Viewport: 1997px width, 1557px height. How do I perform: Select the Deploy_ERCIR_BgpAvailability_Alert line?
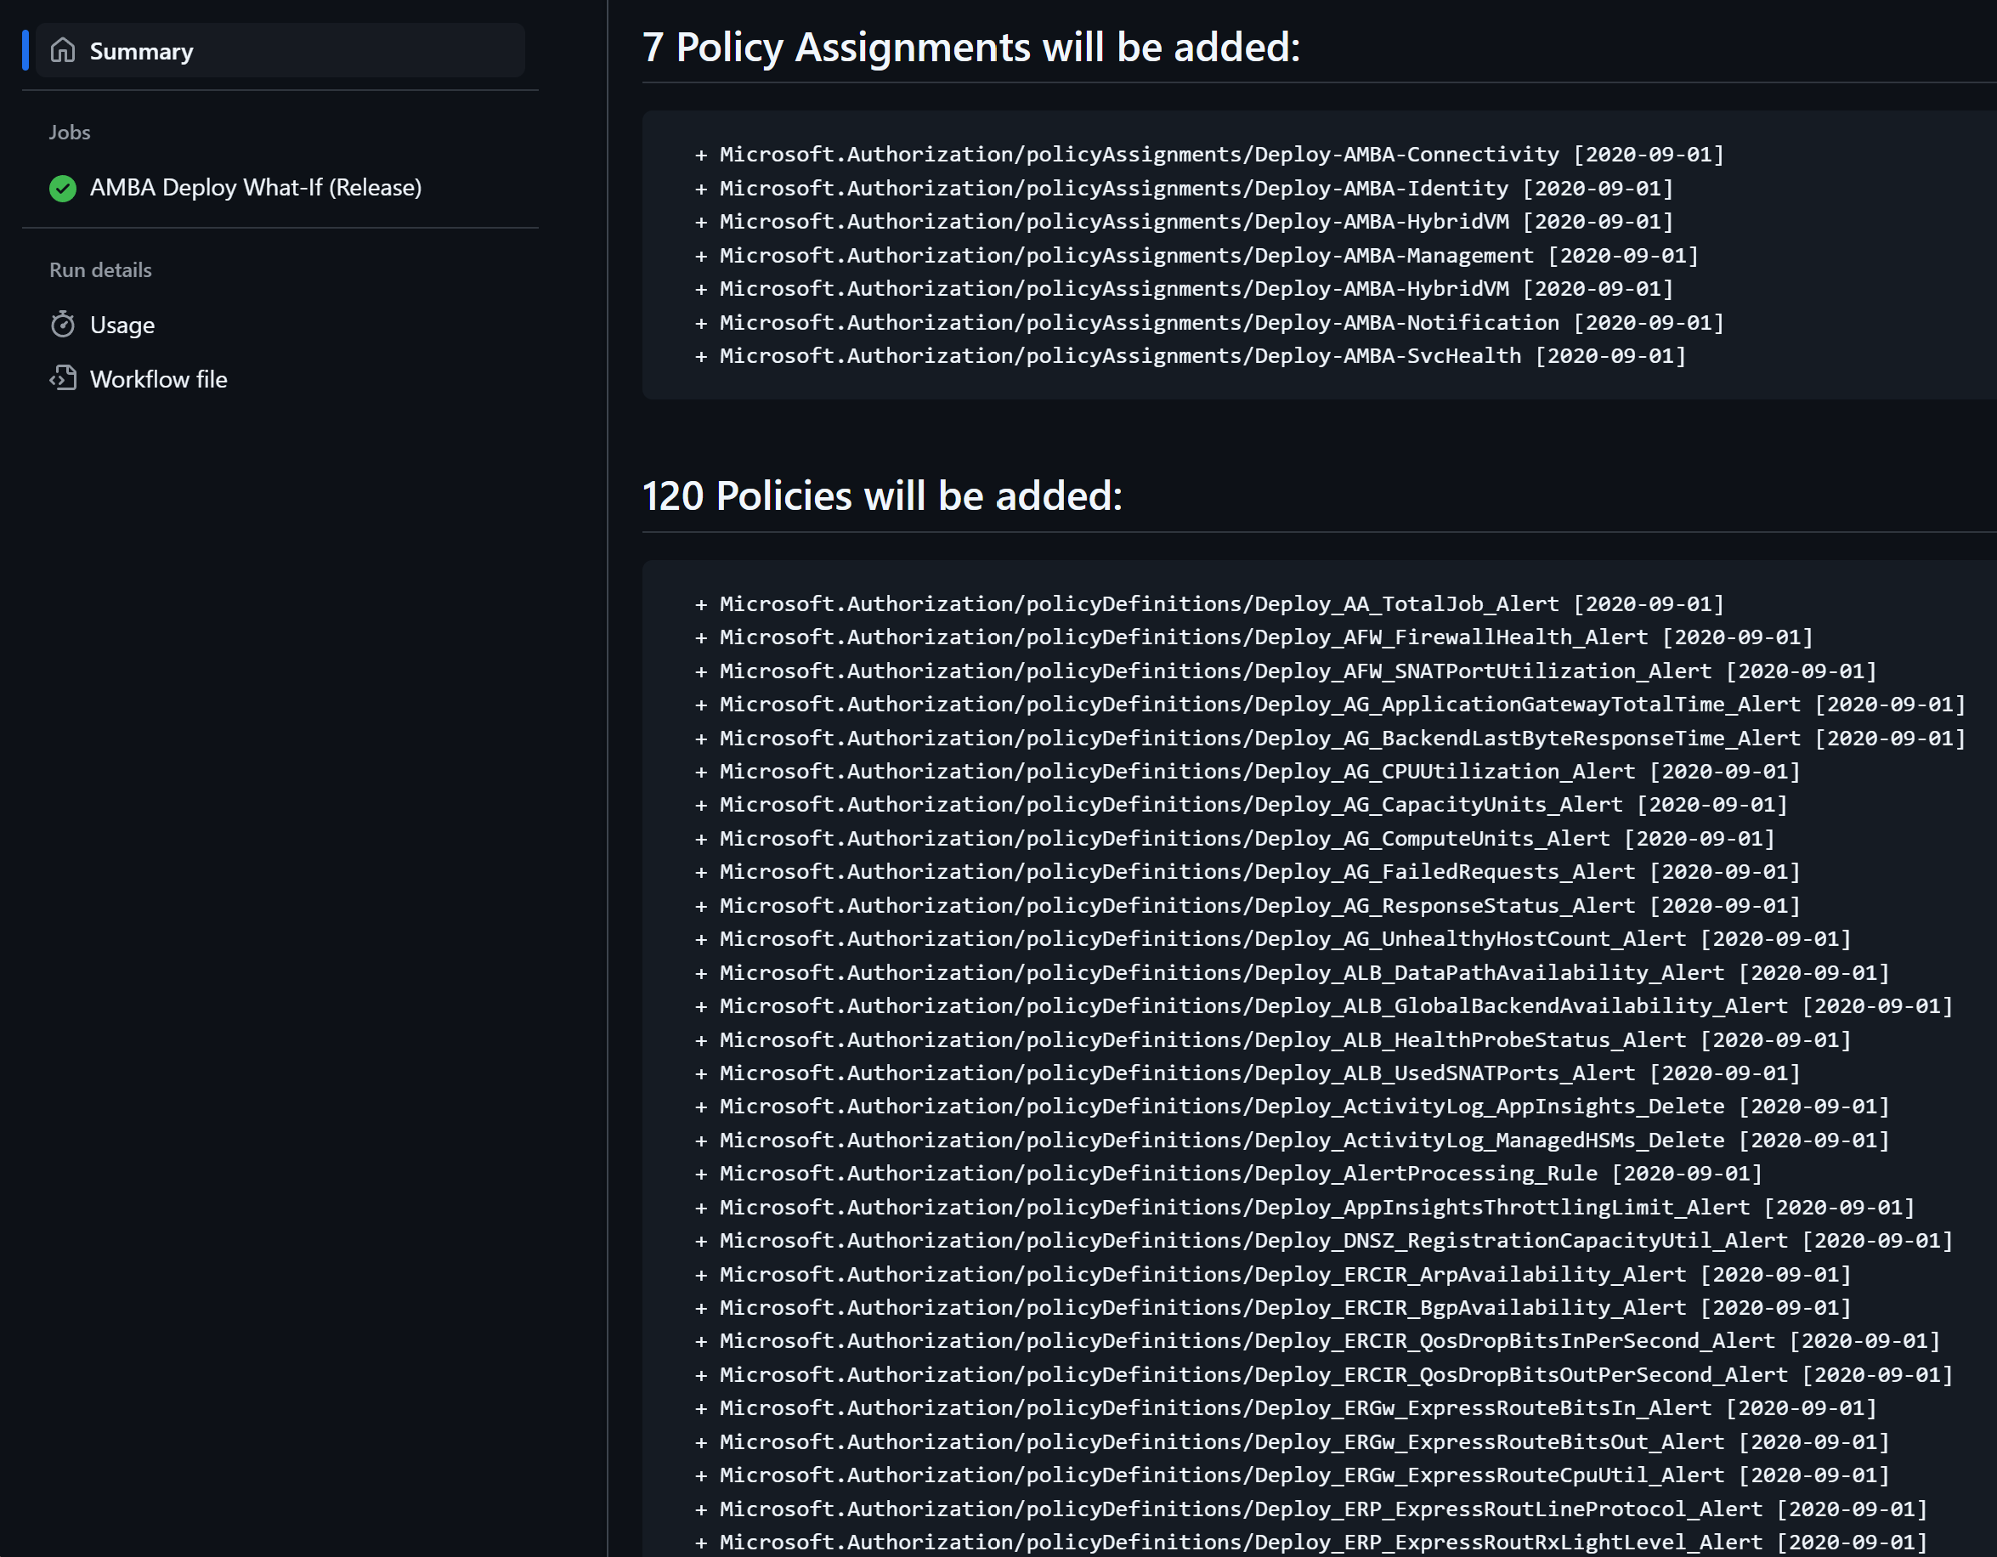(x=1273, y=1307)
